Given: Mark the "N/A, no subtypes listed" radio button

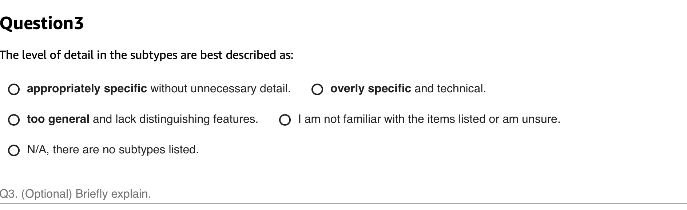Looking at the screenshot, I should pos(14,150).
